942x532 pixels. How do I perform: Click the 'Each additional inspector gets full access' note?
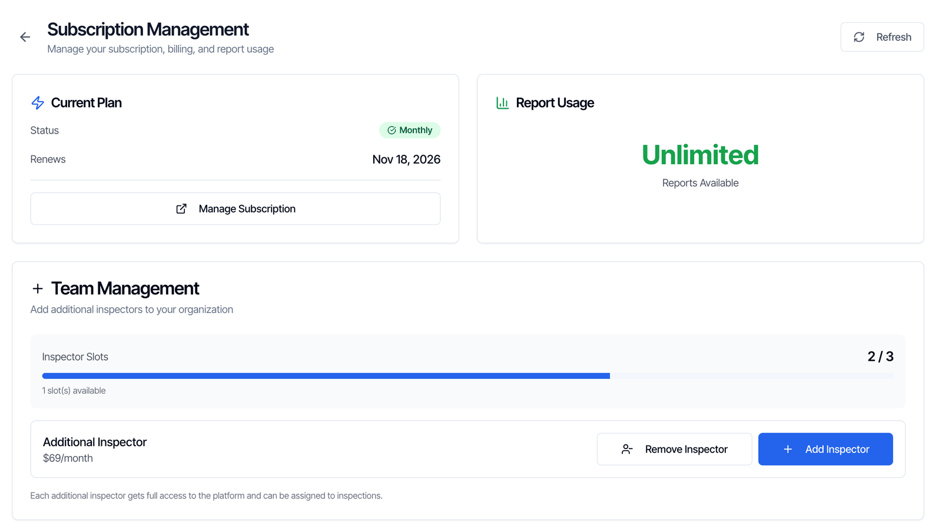(x=207, y=496)
